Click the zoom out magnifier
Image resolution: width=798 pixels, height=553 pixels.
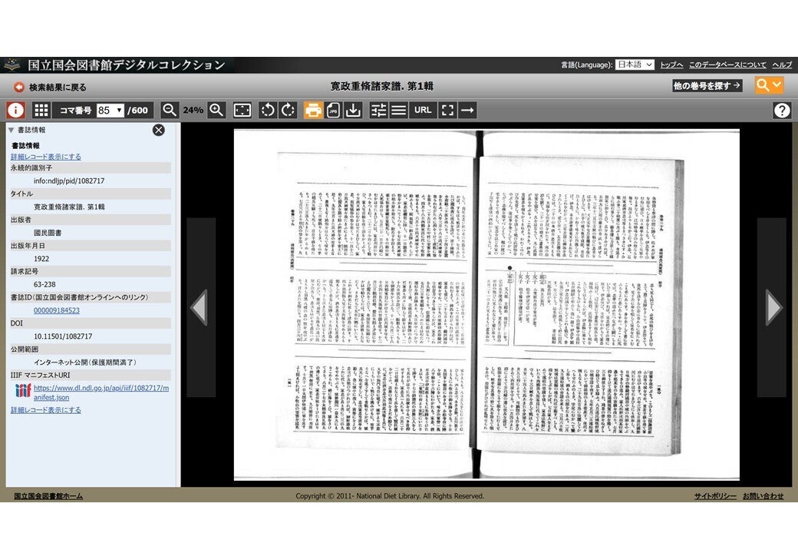(170, 110)
